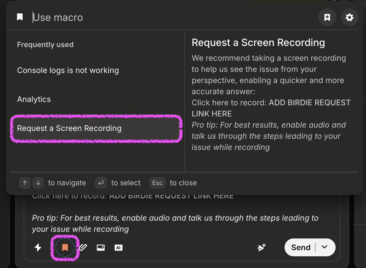Expand the Send button dropdown chevron
Screen dimensions: 366x268
coord(324,247)
